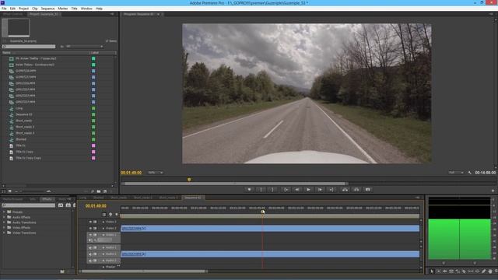This screenshot has width=498, height=280.
Task: Click the timeline playhead on time ruler
Action: tap(263, 212)
